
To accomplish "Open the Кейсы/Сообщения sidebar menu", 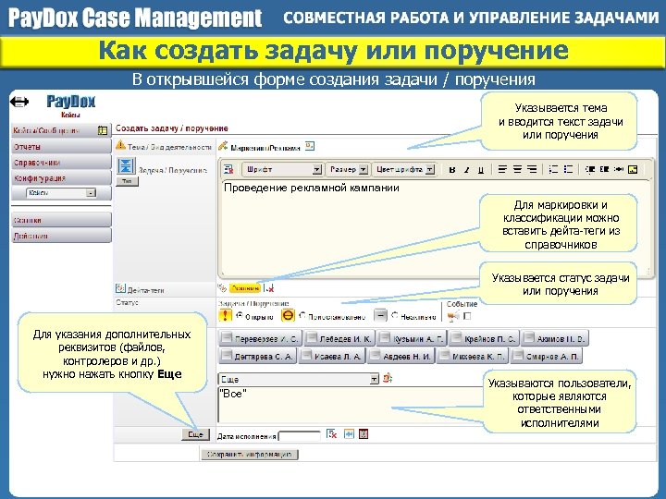I will [x=61, y=130].
